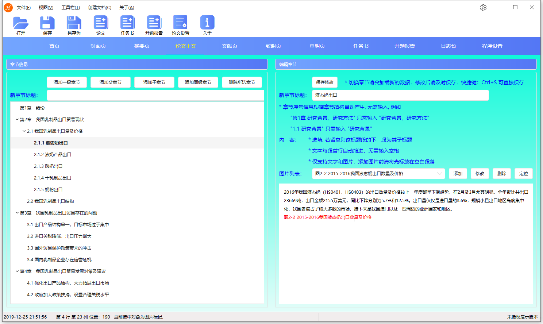Collapse the 第3章 chapter node
The width and height of the screenshot is (543, 324).
coord(17,213)
